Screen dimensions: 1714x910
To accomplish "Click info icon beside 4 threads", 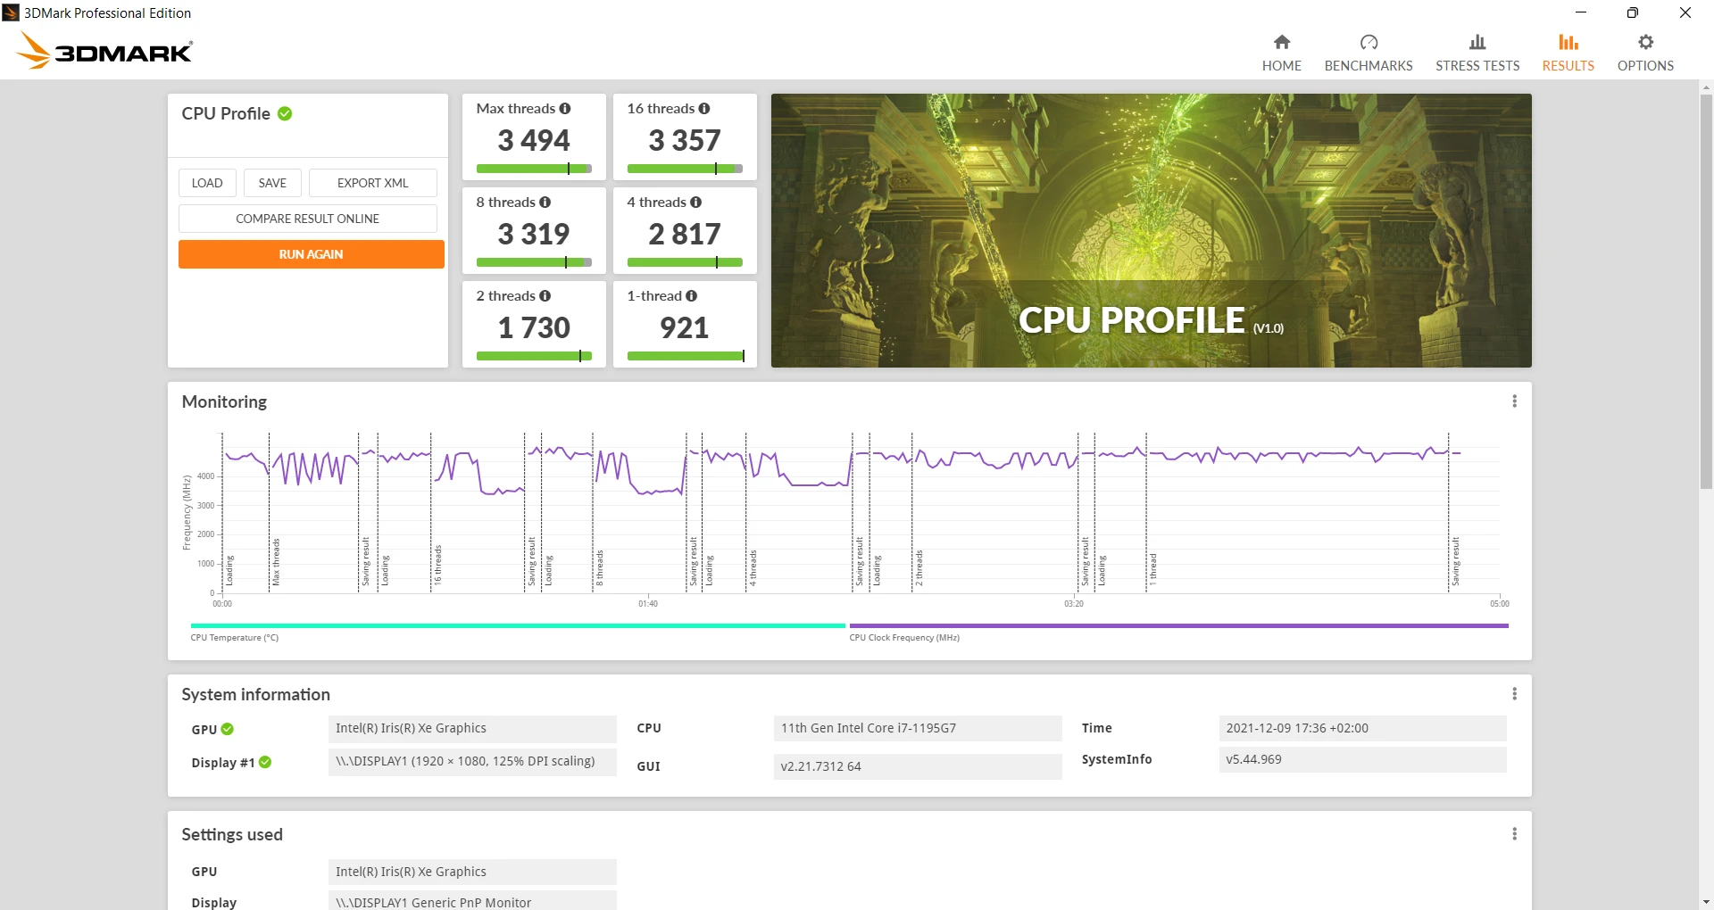I will click(696, 203).
